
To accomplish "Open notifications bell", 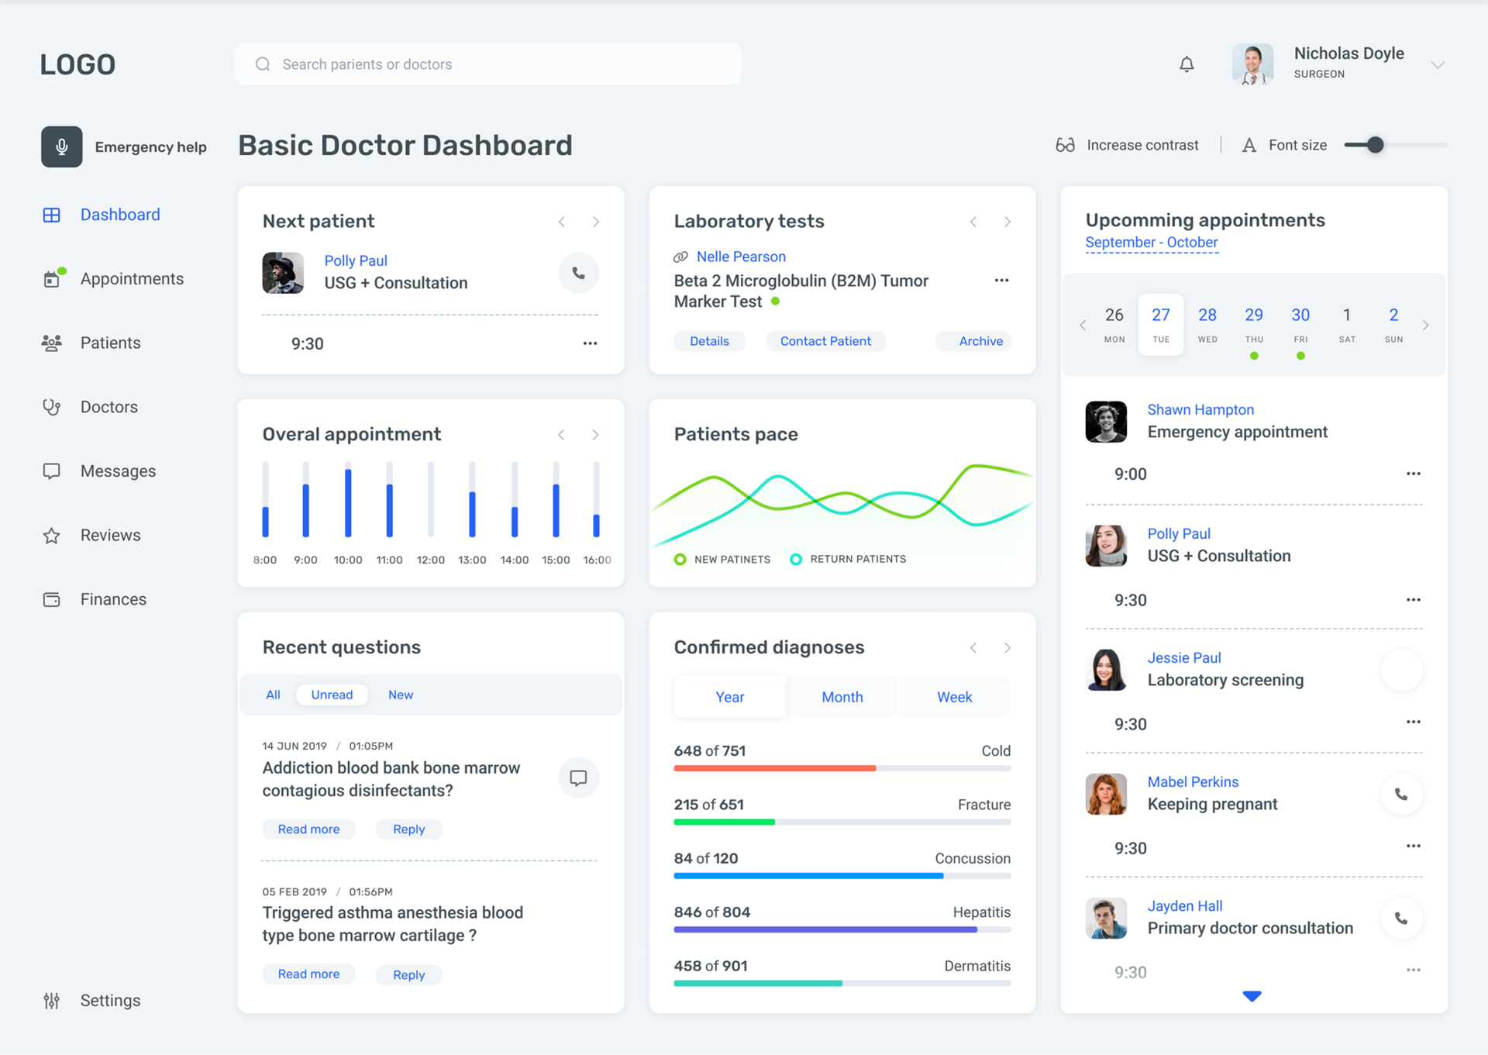I will pos(1187,64).
